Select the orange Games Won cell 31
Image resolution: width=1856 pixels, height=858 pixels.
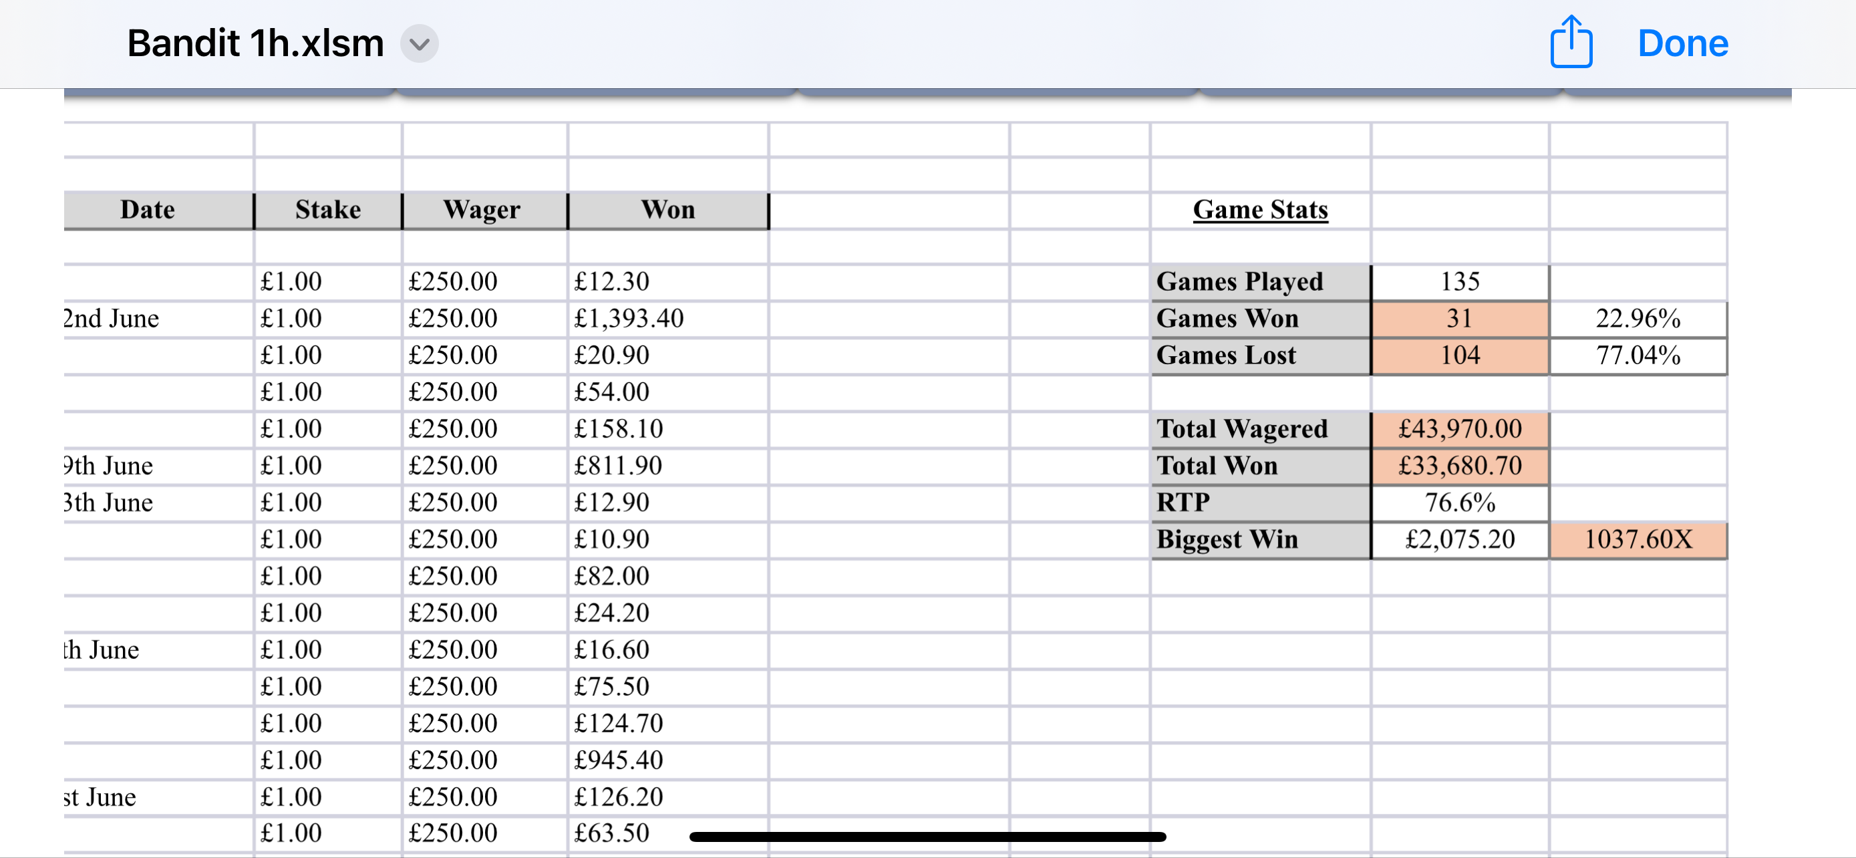(1460, 319)
